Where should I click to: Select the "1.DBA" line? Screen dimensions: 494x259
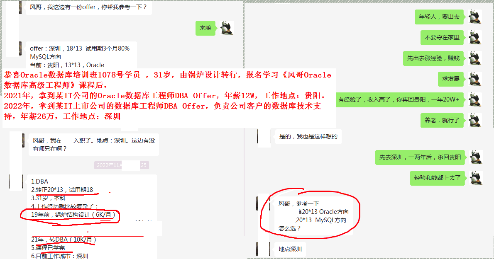coord(40,182)
